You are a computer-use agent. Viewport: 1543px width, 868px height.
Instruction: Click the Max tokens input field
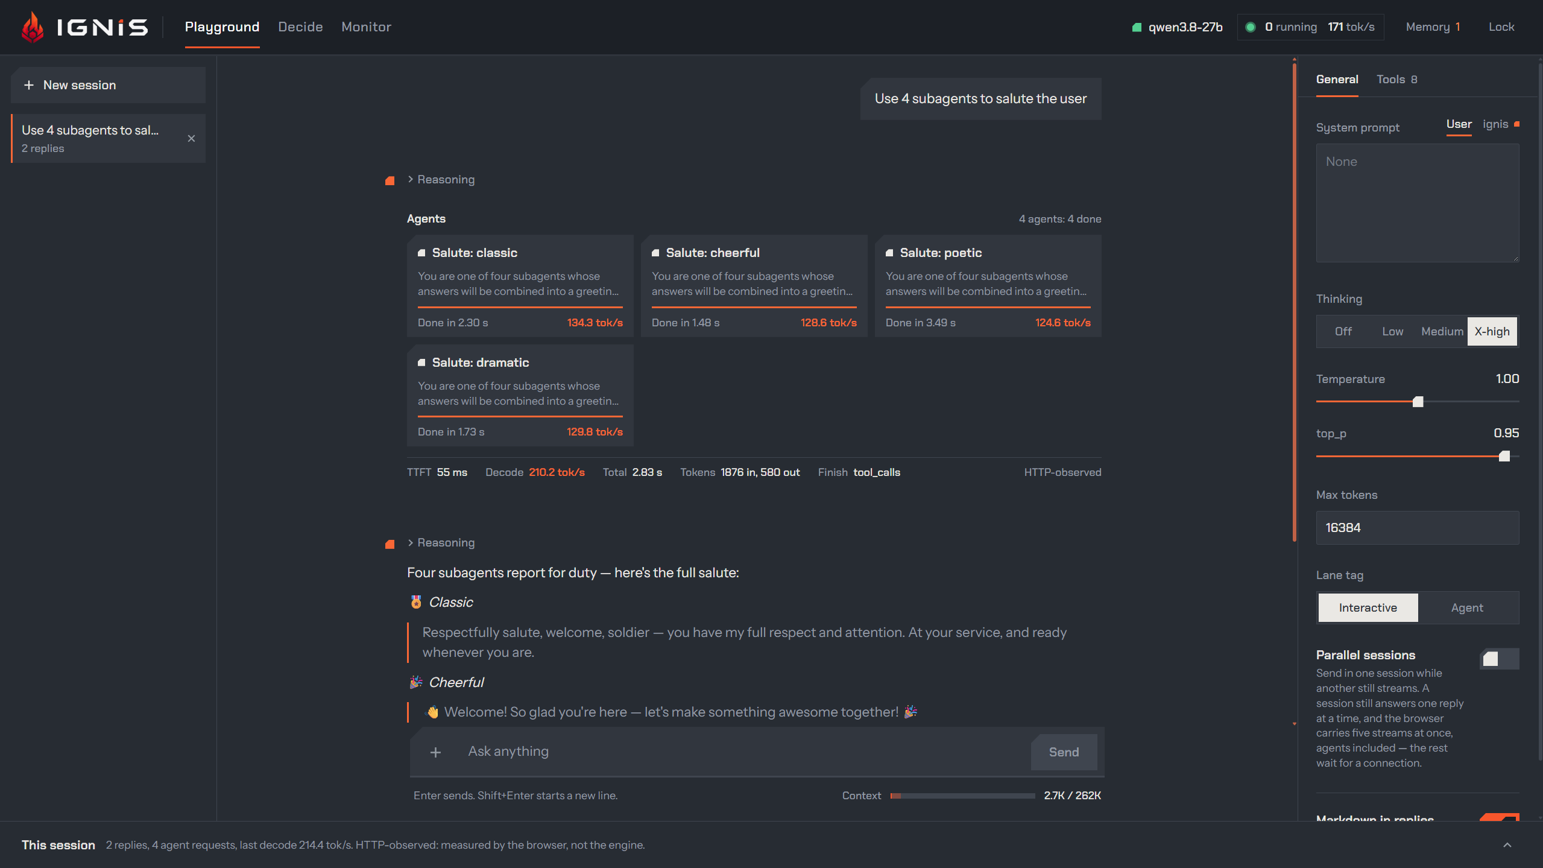[1417, 528]
